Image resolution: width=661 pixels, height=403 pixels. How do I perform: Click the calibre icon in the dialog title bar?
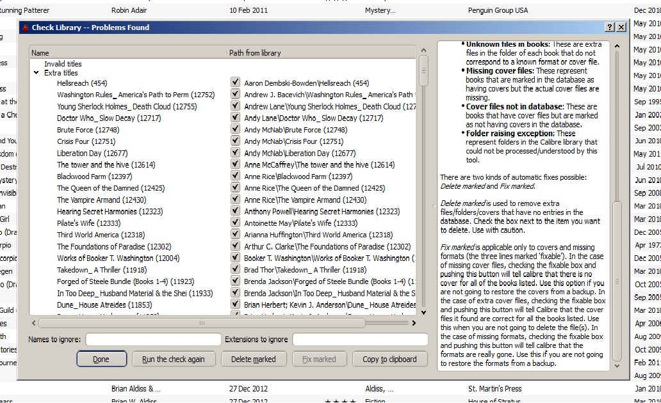pos(26,28)
